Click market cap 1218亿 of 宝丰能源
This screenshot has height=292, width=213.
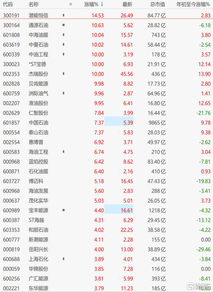(x=157, y=211)
